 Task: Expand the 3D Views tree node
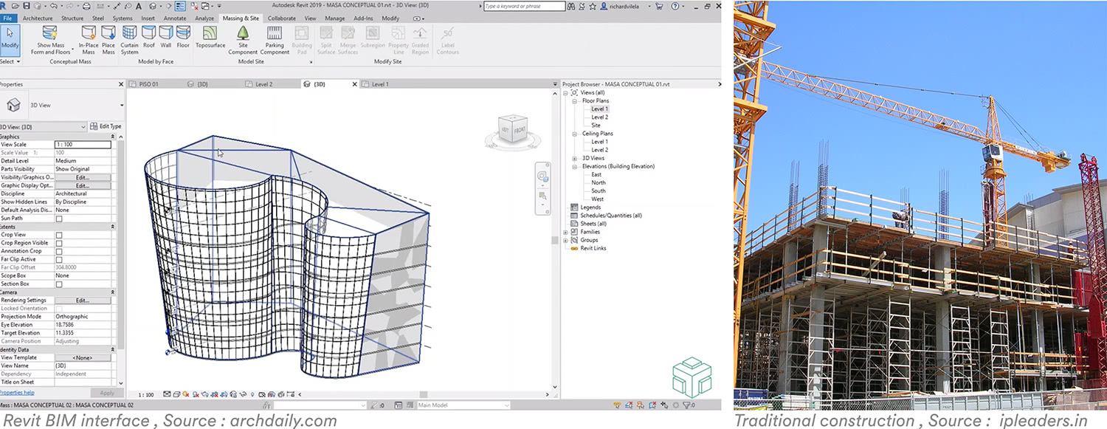click(x=575, y=158)
